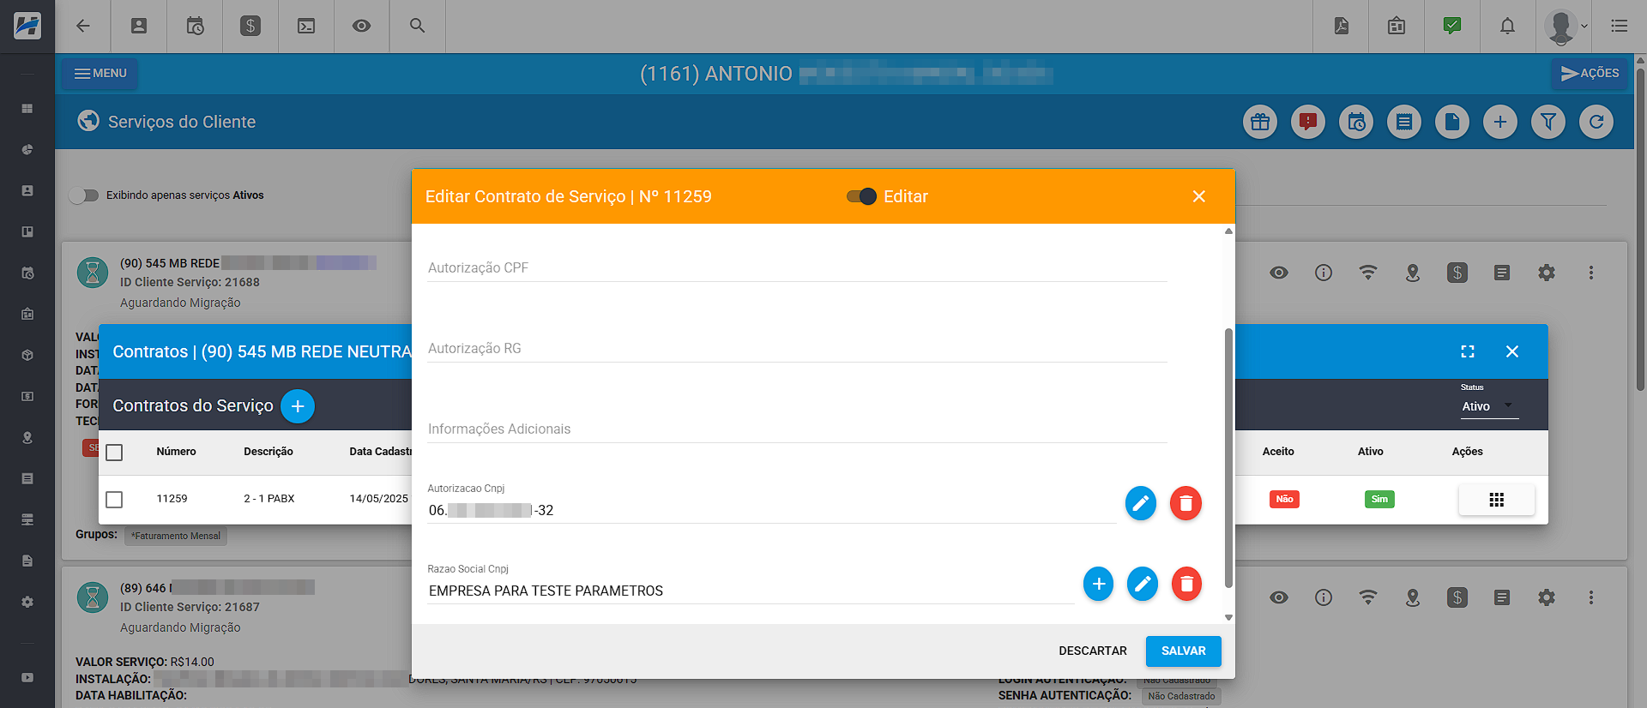Click the Autorização CPF field
Screen dimensions: 1647x708
tap(797, 267)
